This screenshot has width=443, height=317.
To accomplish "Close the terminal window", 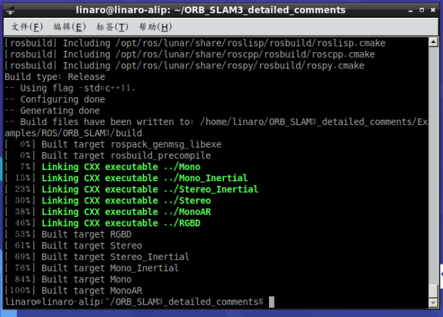I will point(433,10).
